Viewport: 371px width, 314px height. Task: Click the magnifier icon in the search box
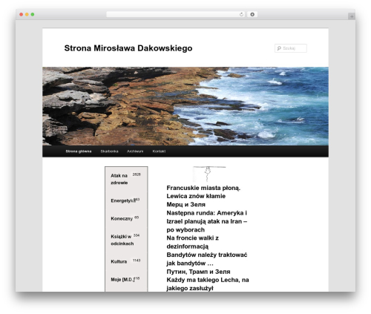pyautogui.click(x=279, y=48)
